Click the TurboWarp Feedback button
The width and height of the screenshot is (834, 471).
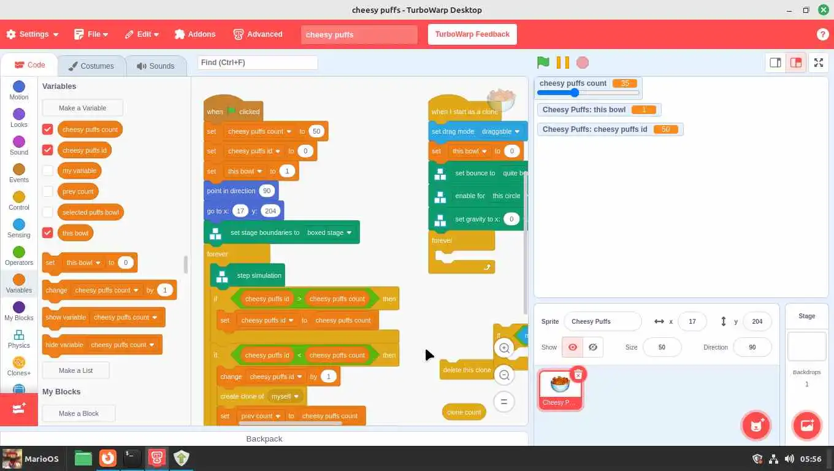[472, 34]
